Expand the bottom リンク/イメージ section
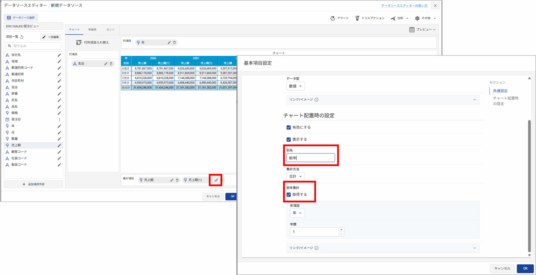 (475, 248)
